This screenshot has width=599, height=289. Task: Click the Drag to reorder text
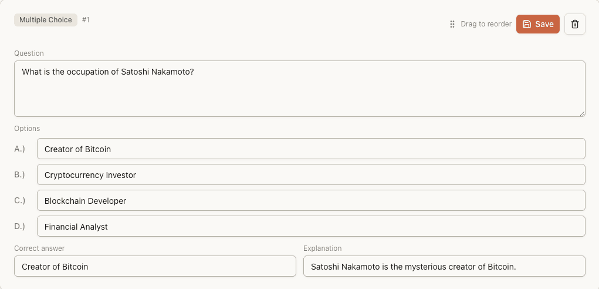(486, 24)
